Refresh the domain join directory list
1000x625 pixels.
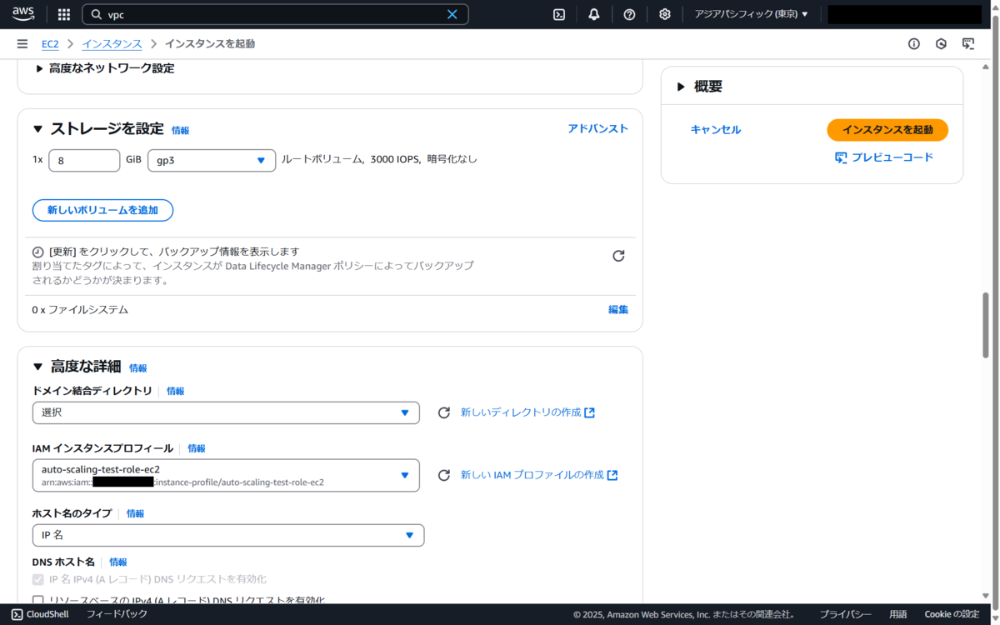tap(444, 412)
